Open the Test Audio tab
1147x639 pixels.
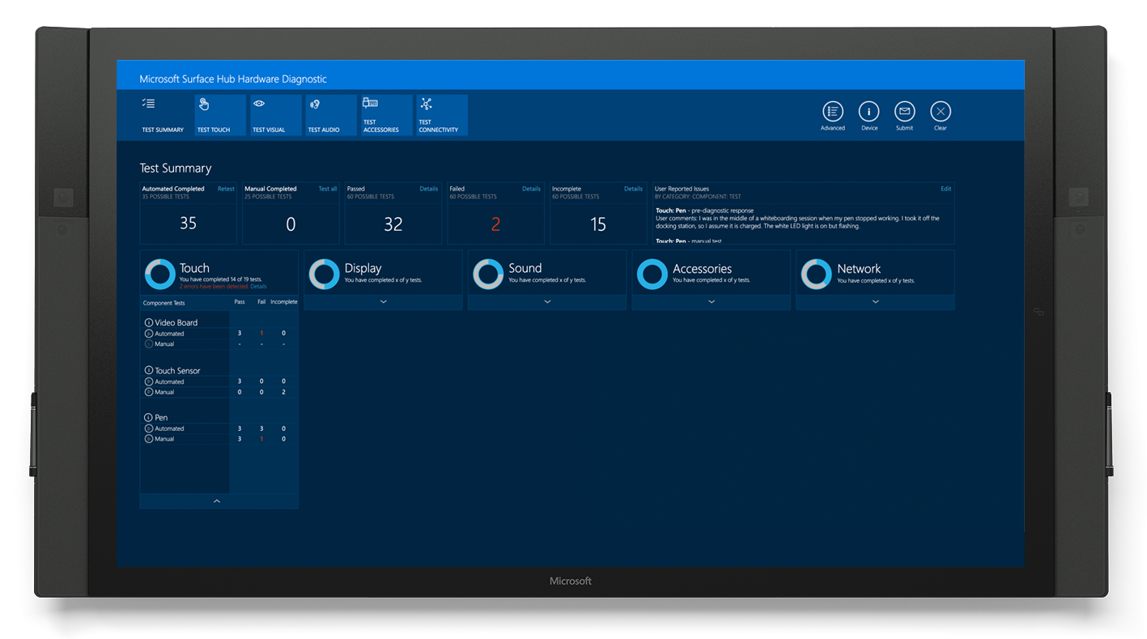(331, 115)
